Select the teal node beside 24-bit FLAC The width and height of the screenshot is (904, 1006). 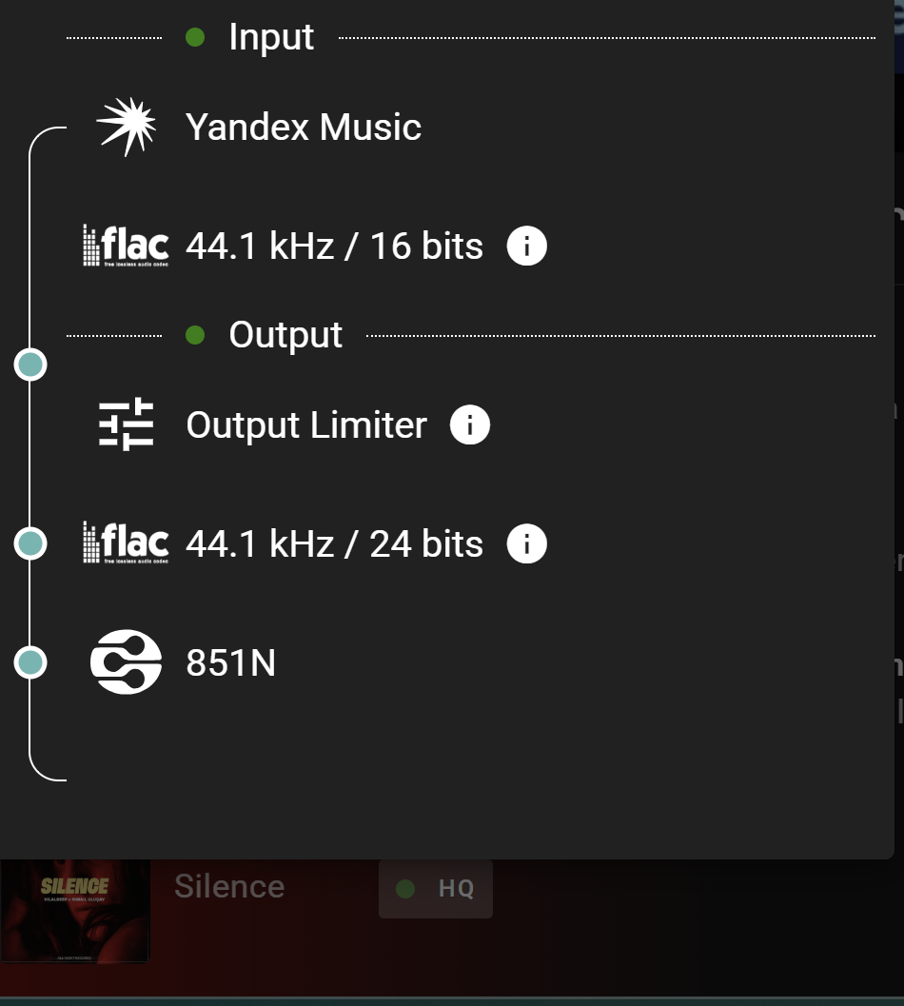point(30,543)
